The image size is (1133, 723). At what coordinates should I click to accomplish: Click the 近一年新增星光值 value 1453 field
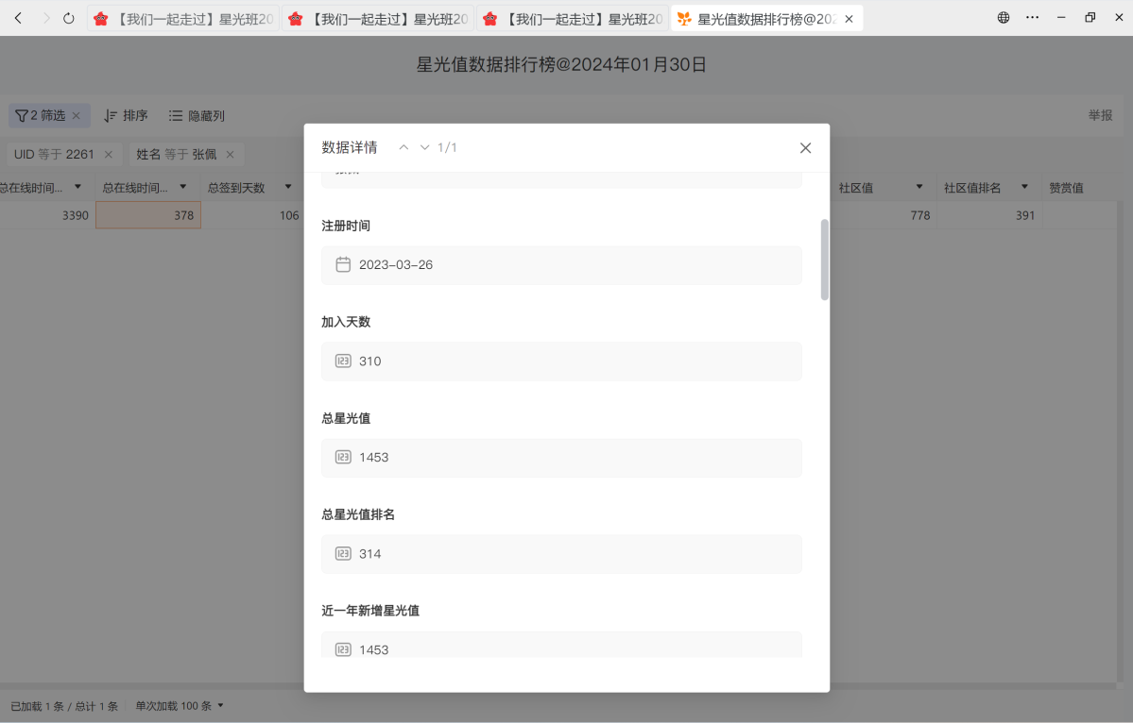pos(561,645)
